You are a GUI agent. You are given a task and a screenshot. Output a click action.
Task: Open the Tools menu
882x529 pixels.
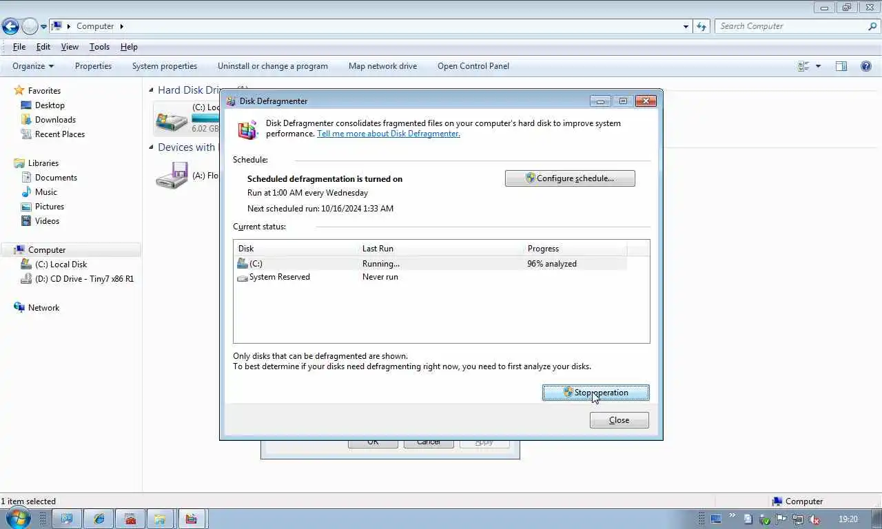(x=99, y=47)
